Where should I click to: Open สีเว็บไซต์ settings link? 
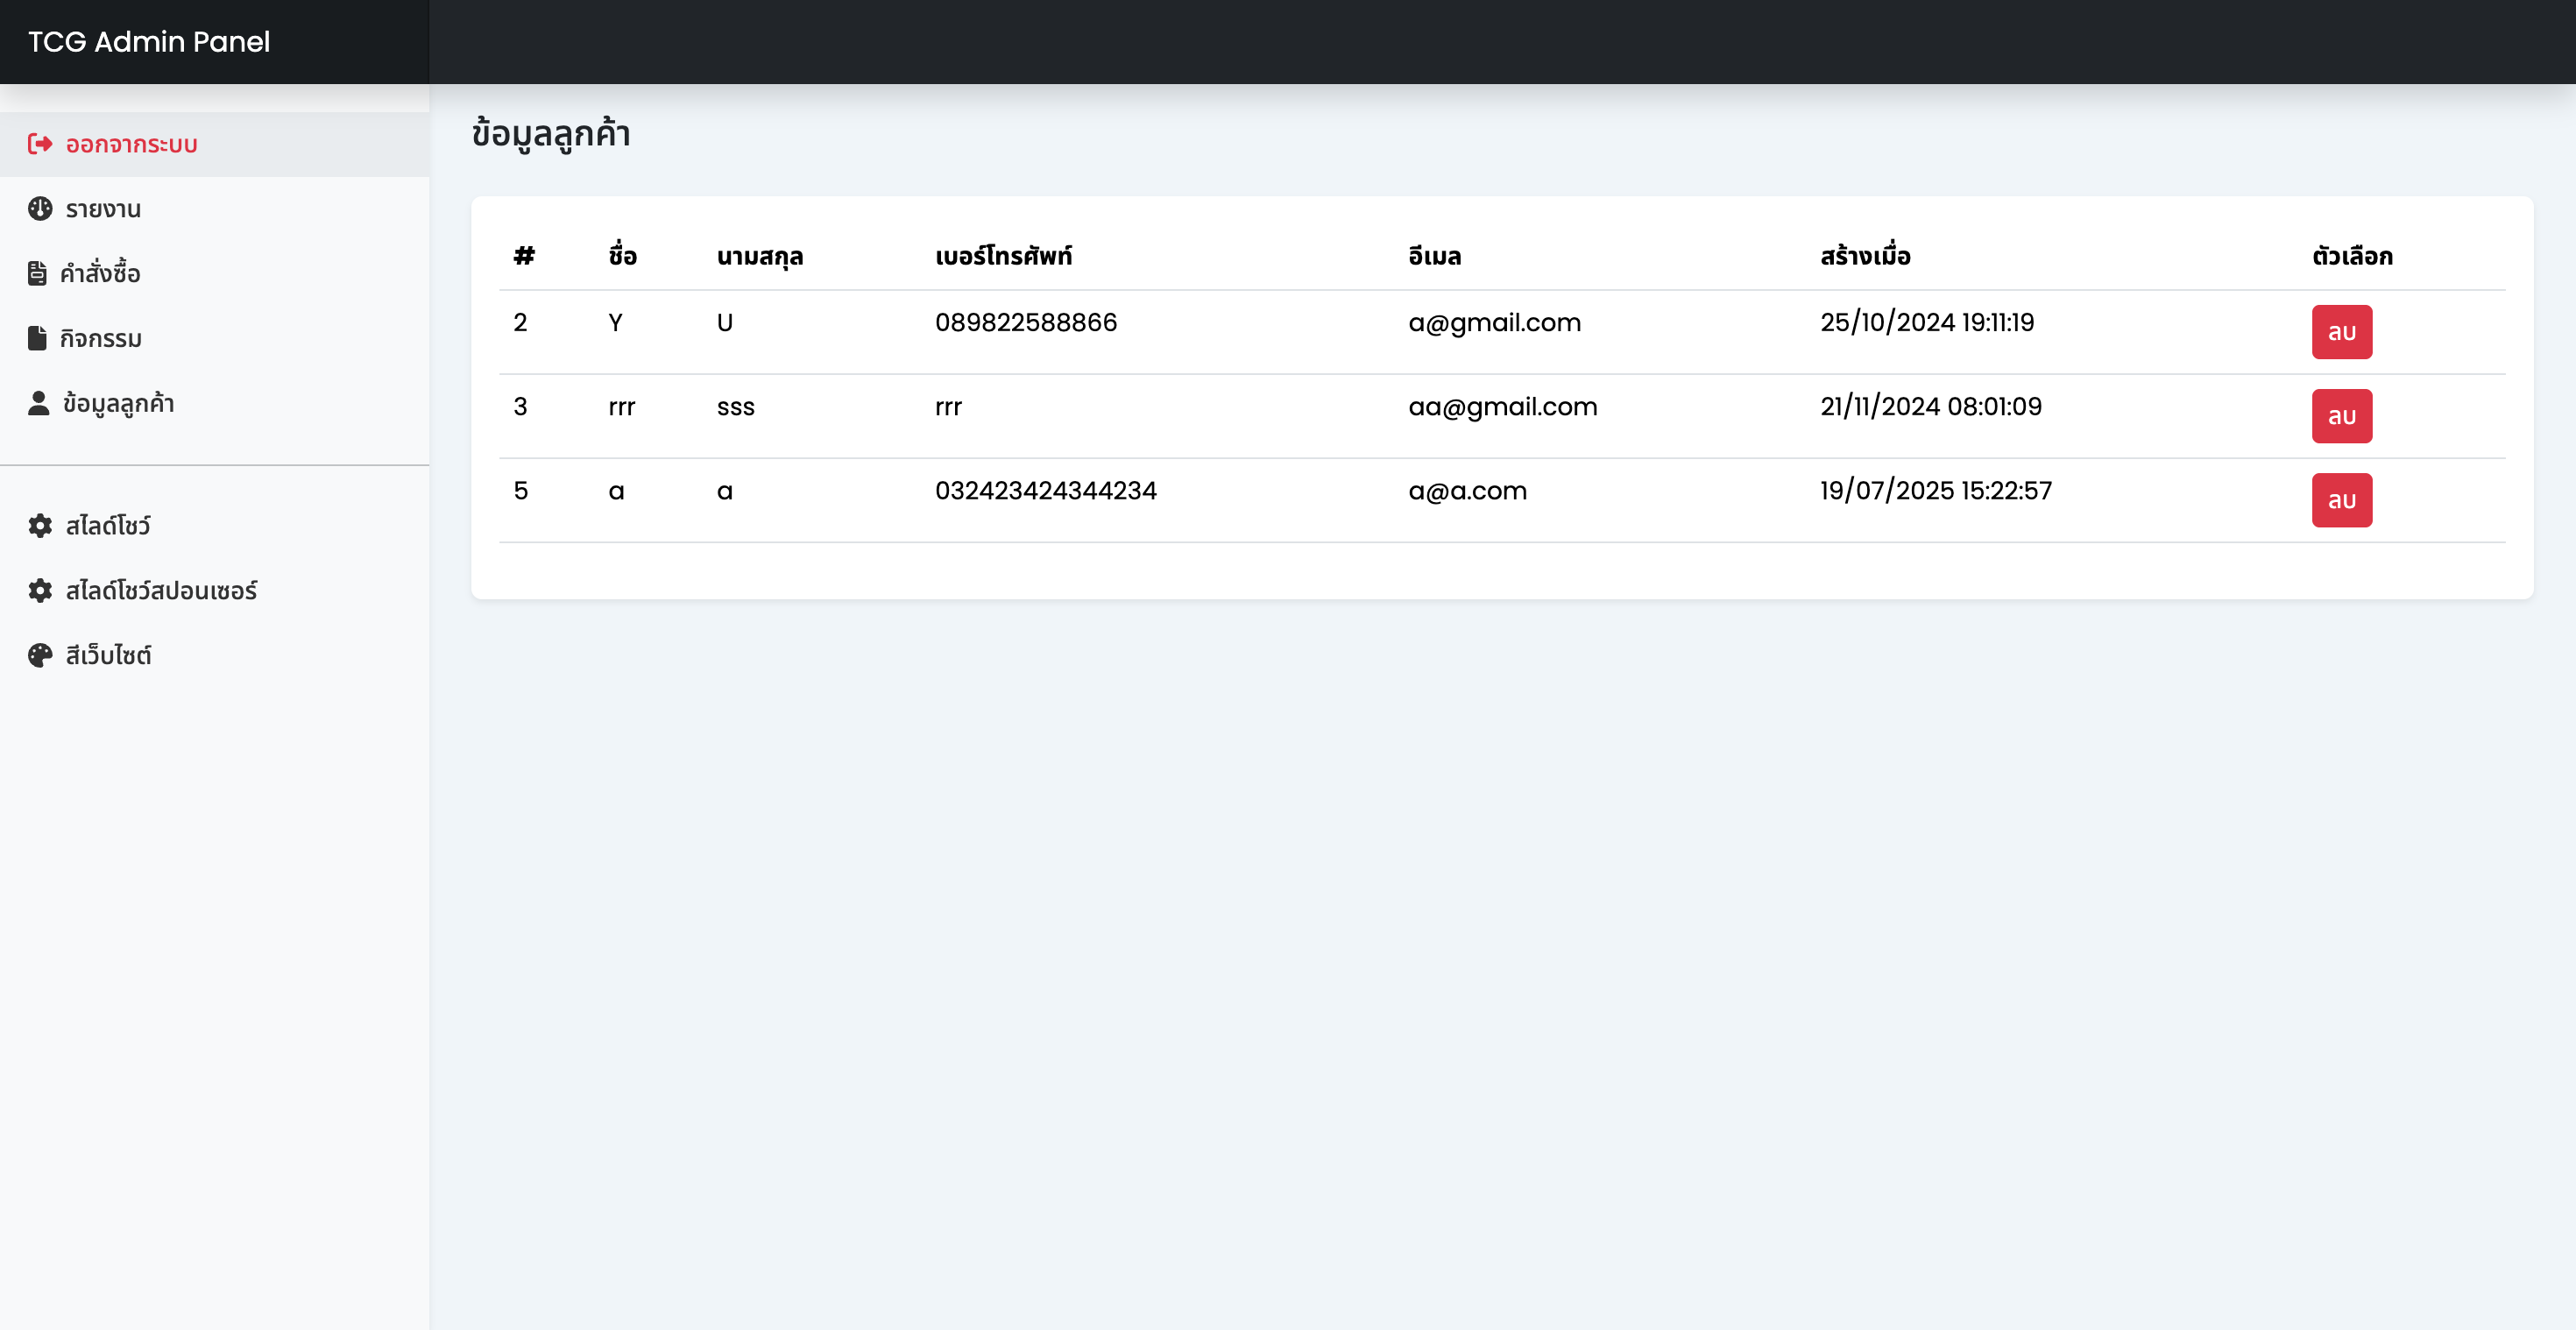108,656
